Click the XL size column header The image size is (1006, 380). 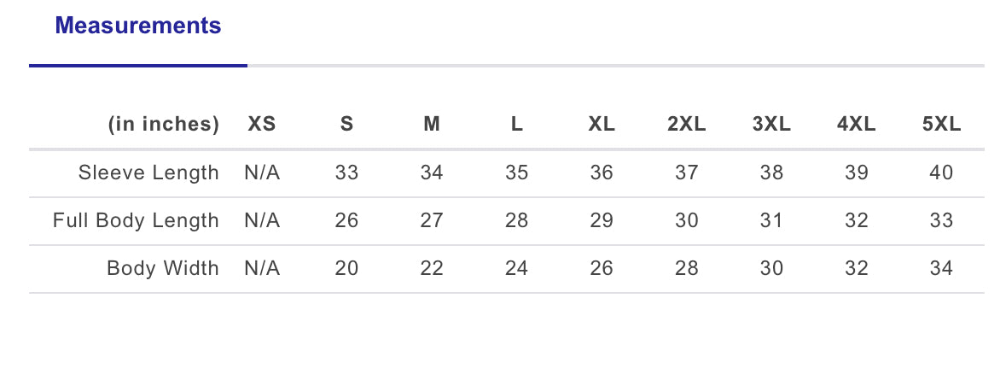602,125
